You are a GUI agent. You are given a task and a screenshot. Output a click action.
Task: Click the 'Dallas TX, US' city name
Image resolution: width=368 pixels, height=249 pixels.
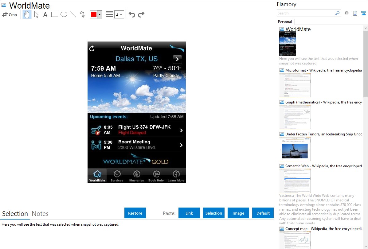tap(137, 59)
